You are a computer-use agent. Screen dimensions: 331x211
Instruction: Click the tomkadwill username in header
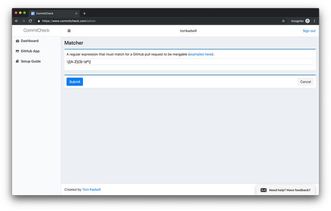coord(188,31)
